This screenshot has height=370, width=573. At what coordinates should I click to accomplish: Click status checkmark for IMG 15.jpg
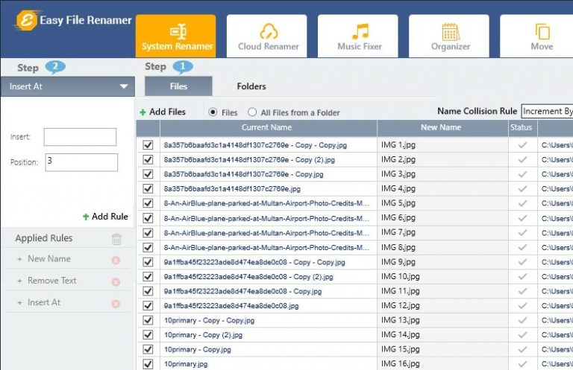(x=522, y=350)
